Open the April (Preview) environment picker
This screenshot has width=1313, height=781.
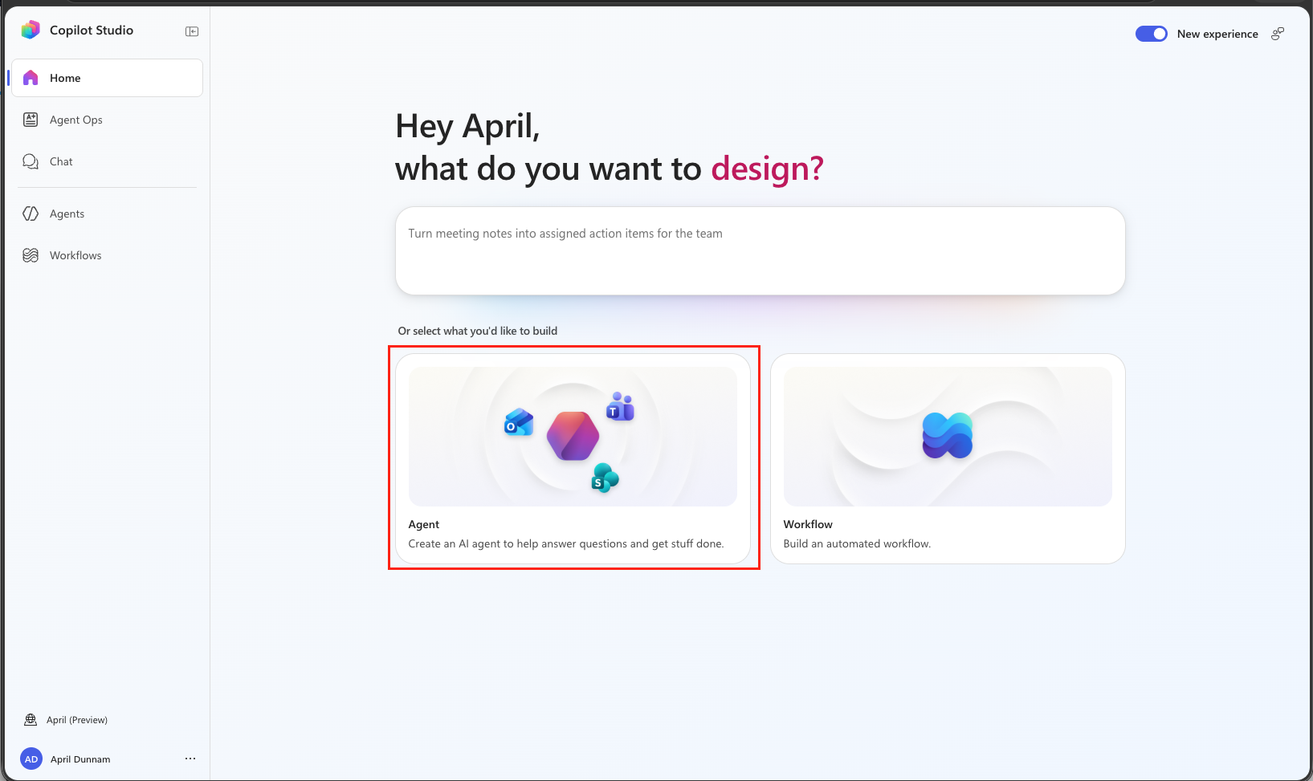point(66,720)
